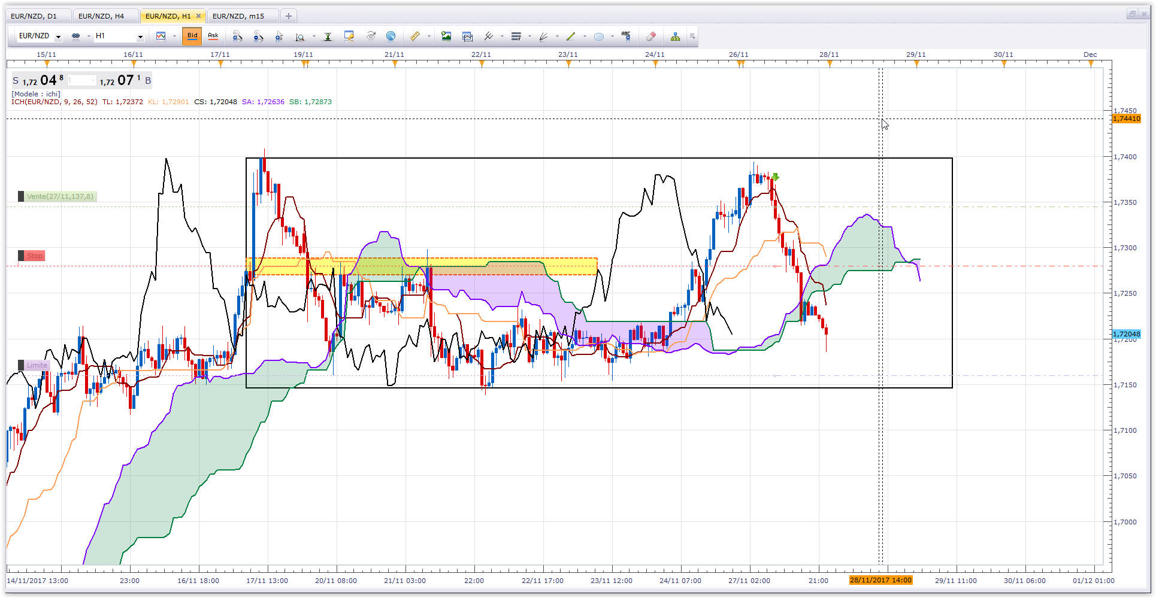Click the chart window template icon
Screen dimensions: 1156x598
[x=467, y=37]
